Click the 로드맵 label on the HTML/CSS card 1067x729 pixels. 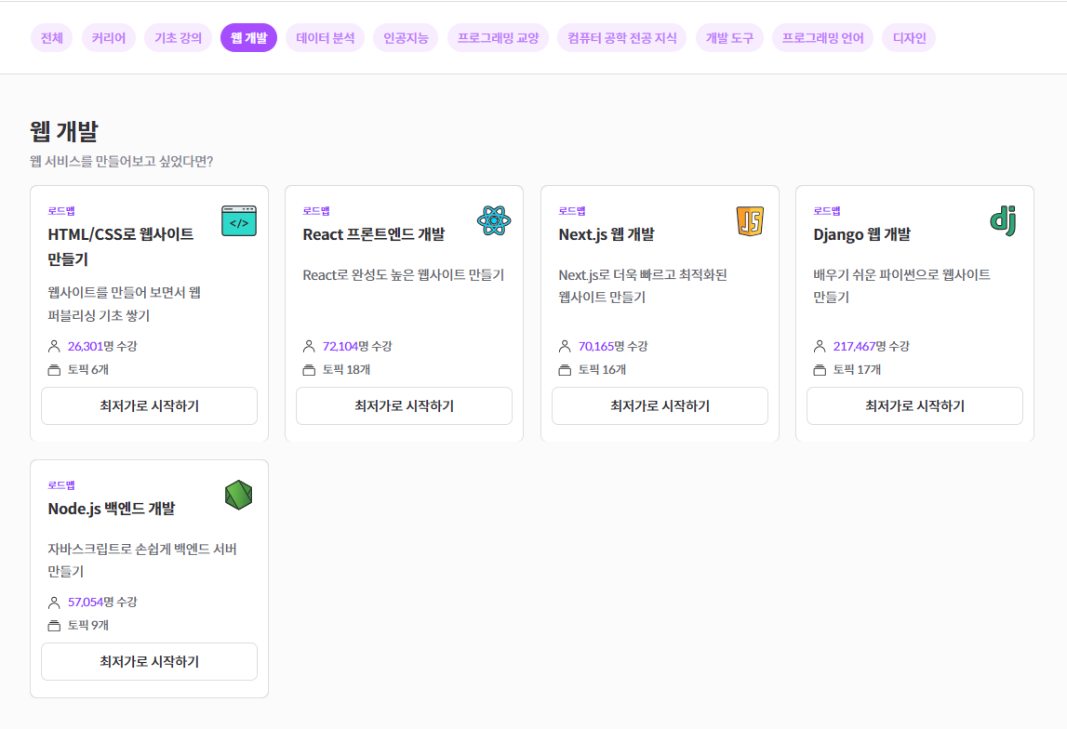(61, 211)
